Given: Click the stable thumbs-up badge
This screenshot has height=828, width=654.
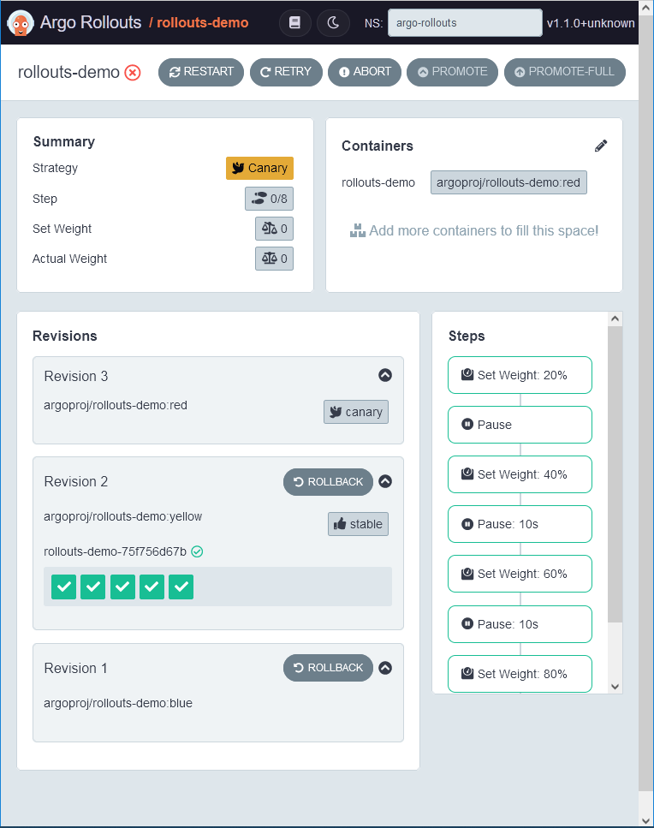Looking at the screenshot, I should (x=359, y=524).
